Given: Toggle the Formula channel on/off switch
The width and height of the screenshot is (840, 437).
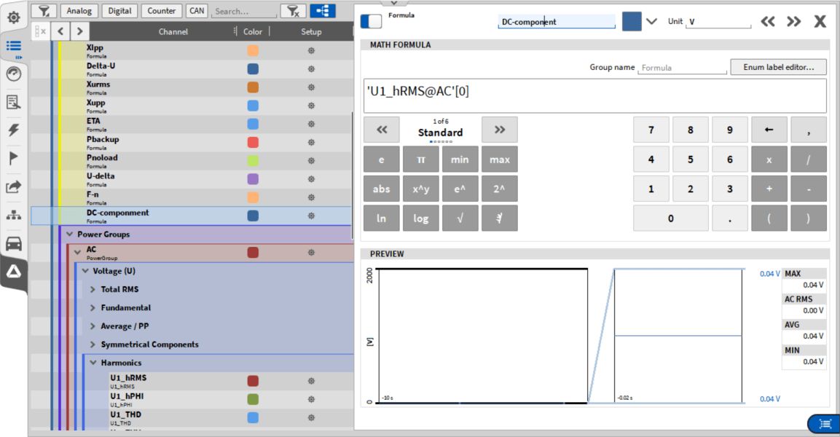Looking at the screenshot, I should pyautogui.click(x=371, y=21).
